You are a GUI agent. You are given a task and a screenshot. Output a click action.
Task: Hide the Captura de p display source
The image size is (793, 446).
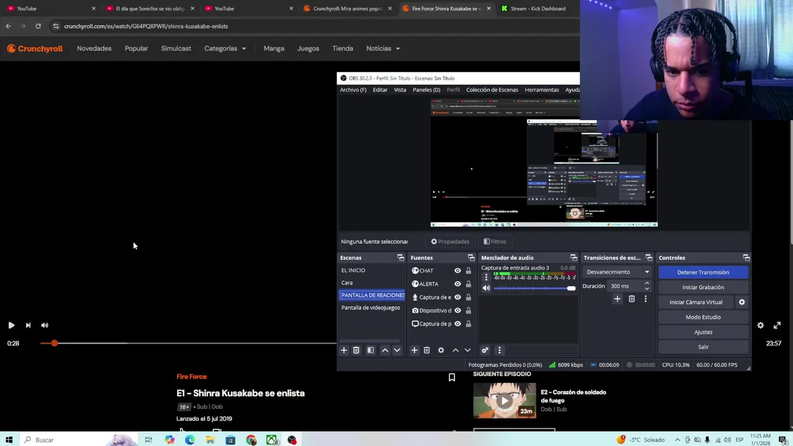pos(457,324)
